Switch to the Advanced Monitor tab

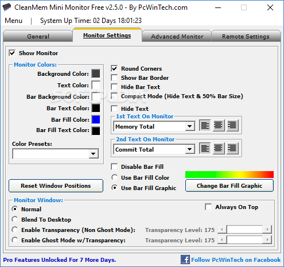(177, 36)
